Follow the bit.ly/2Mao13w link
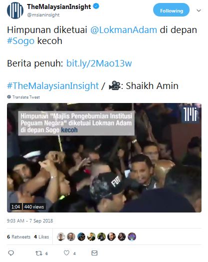 (99, 63)
